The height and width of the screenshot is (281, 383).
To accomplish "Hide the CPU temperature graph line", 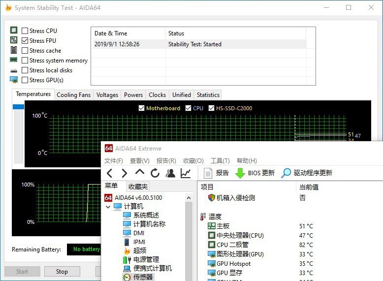I will click(188, 108).
